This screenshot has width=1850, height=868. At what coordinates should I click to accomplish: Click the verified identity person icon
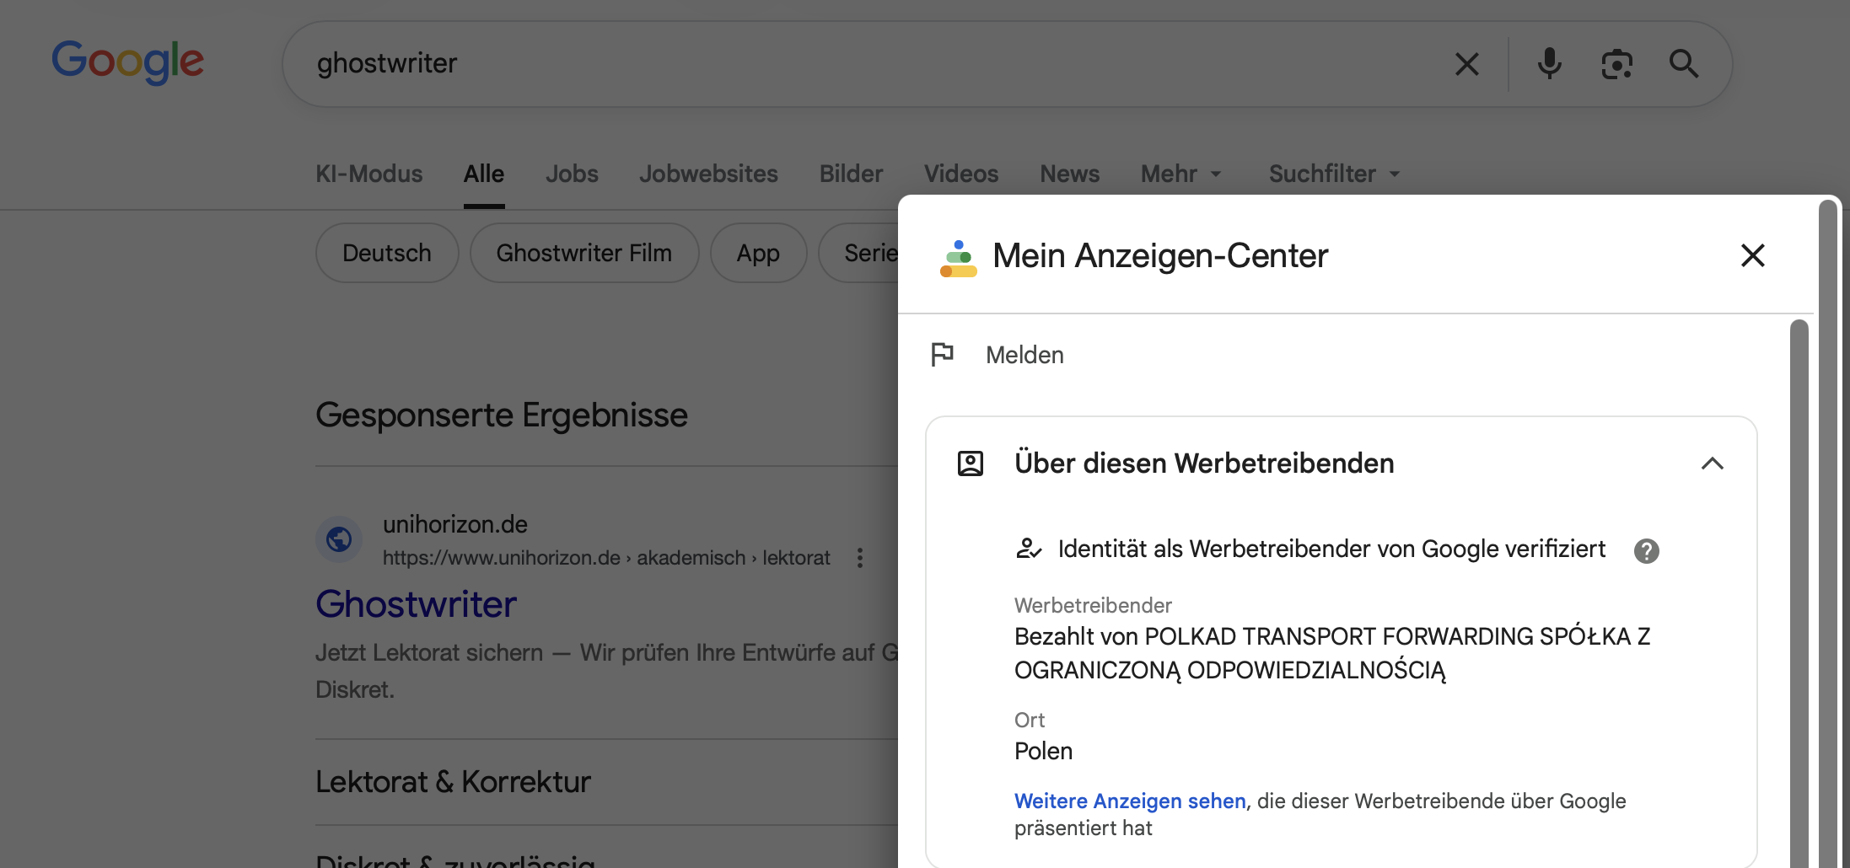click(x=1029, y=549)
